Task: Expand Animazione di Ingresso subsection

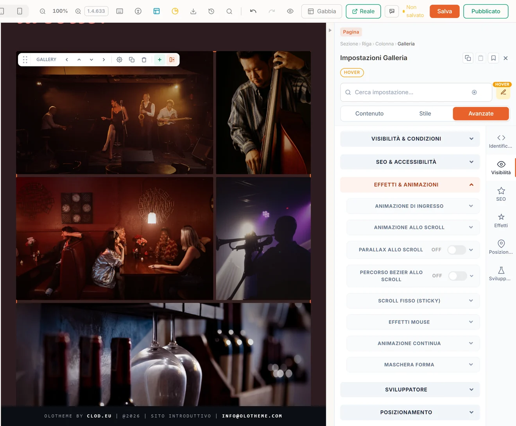Action: tap(413, 206)
